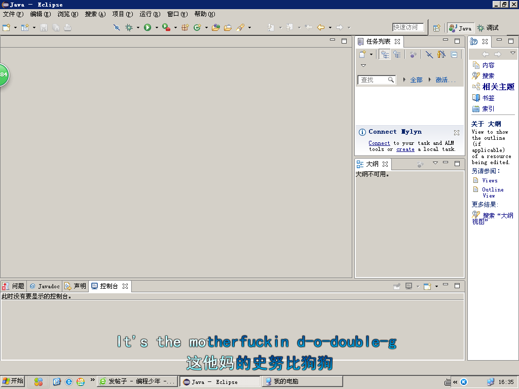Click the Open Perspective icon
Image resolution: width=519 pixels, height=389 pixels.
point(436,28)
